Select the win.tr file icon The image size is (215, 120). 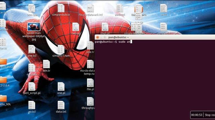pos(46,64)
